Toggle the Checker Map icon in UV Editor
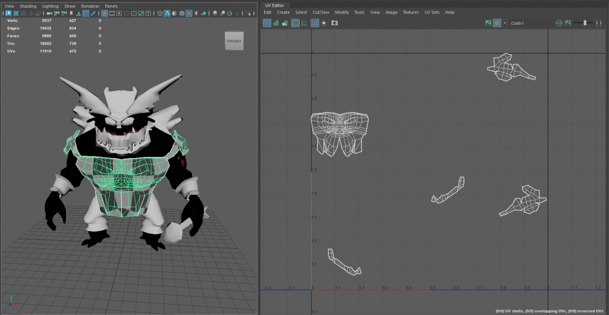 [x=497, y=23]
